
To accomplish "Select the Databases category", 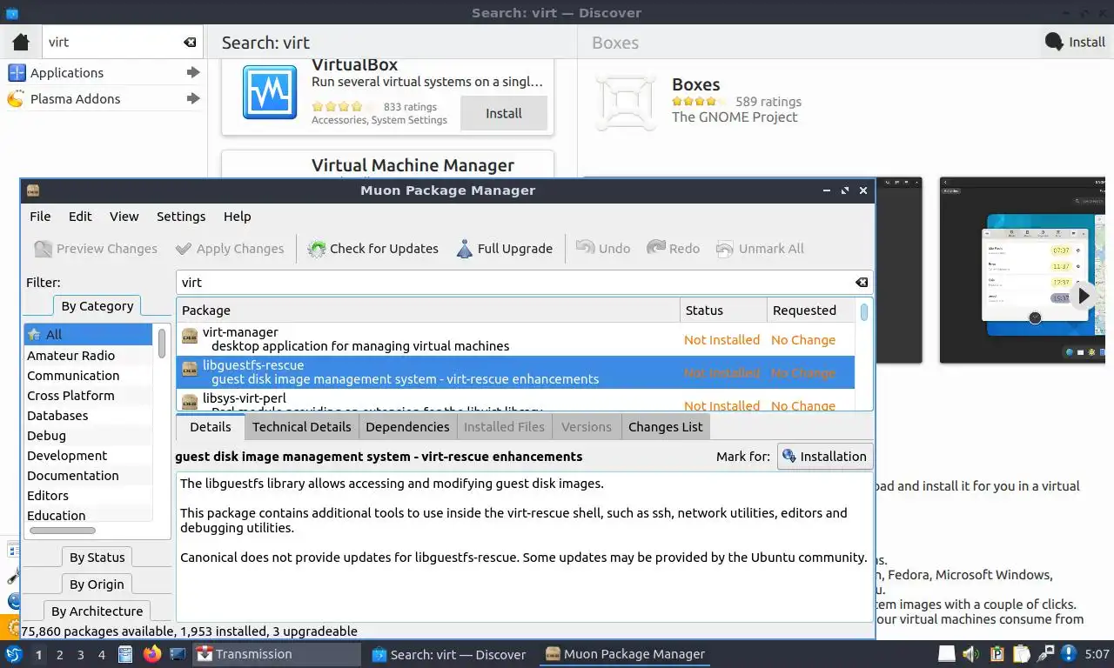I will coord(88,416).
